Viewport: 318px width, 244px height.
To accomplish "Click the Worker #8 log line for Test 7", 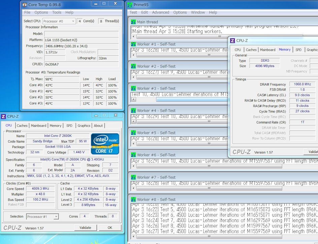I will (224, 220).
